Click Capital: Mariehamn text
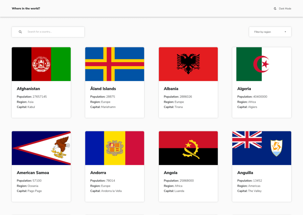Screen dimensions: 303x215 pyautogui.click(x=103, y=107)
